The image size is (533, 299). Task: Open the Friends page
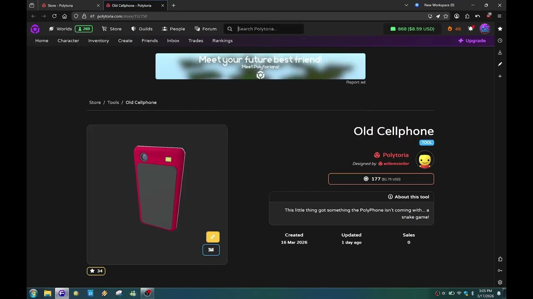(x=149, y=41)
